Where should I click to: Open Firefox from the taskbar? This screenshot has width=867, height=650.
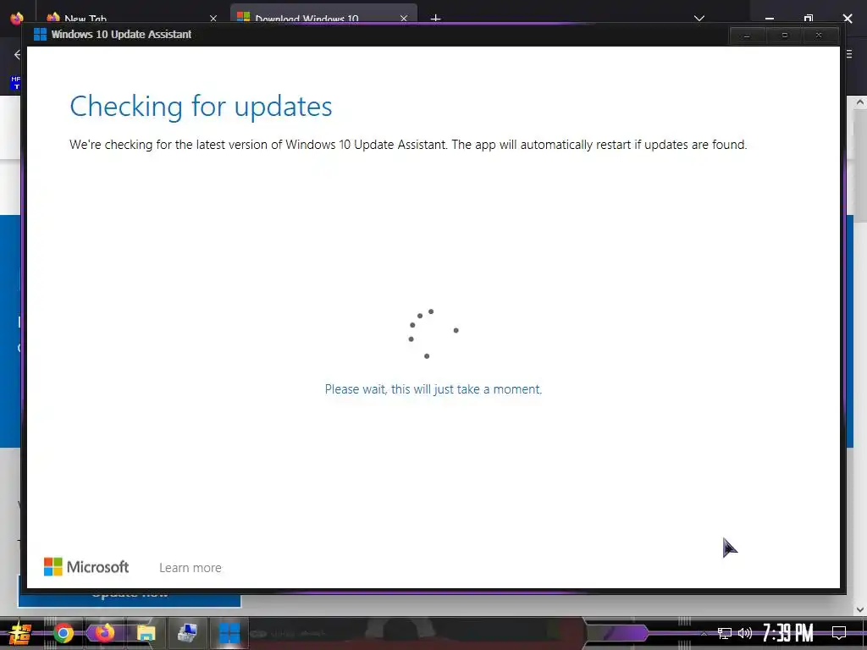coord(104,633)
